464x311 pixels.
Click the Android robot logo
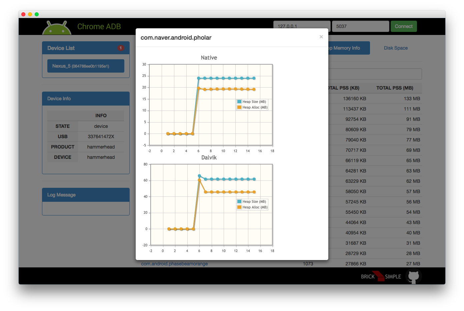click(57, 28)
